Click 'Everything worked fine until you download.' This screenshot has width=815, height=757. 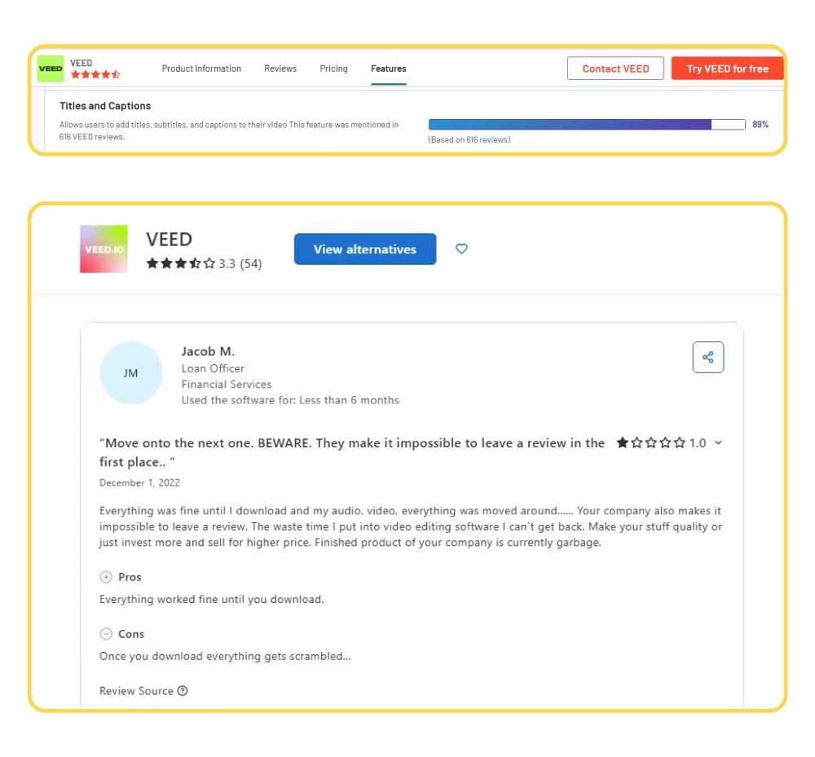click(x=212, y=599)
